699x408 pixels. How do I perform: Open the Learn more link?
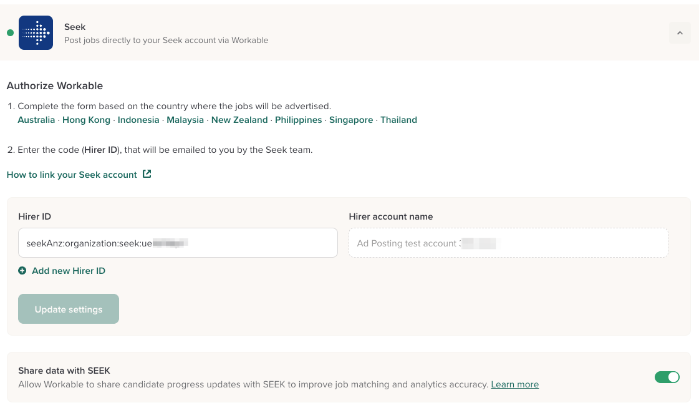tap(514, 384)
